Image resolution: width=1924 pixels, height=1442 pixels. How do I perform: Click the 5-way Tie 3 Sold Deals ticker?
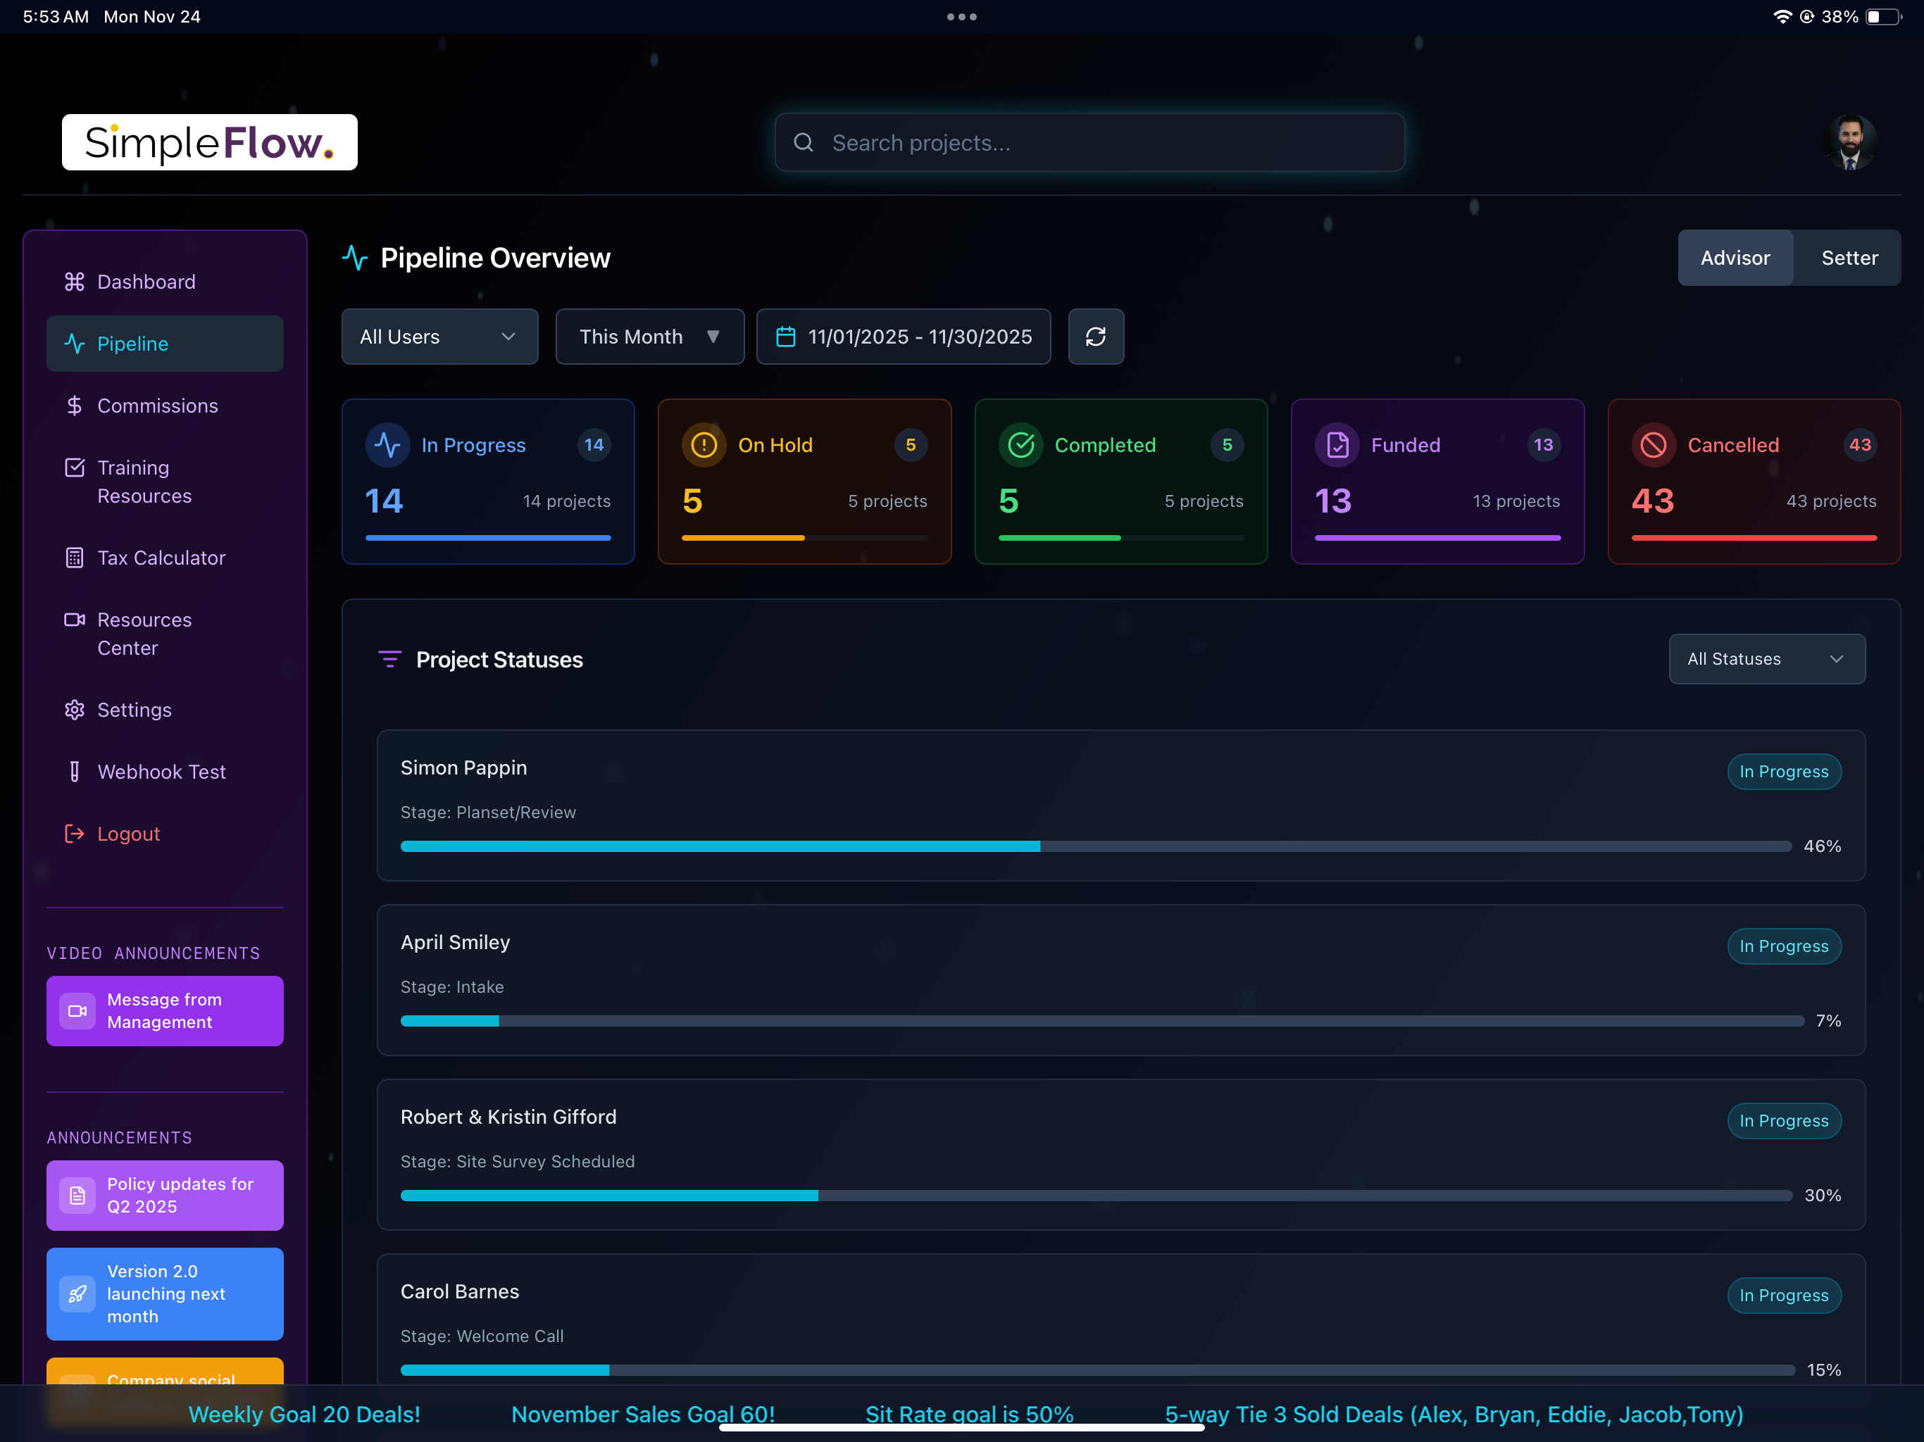1454,1414
